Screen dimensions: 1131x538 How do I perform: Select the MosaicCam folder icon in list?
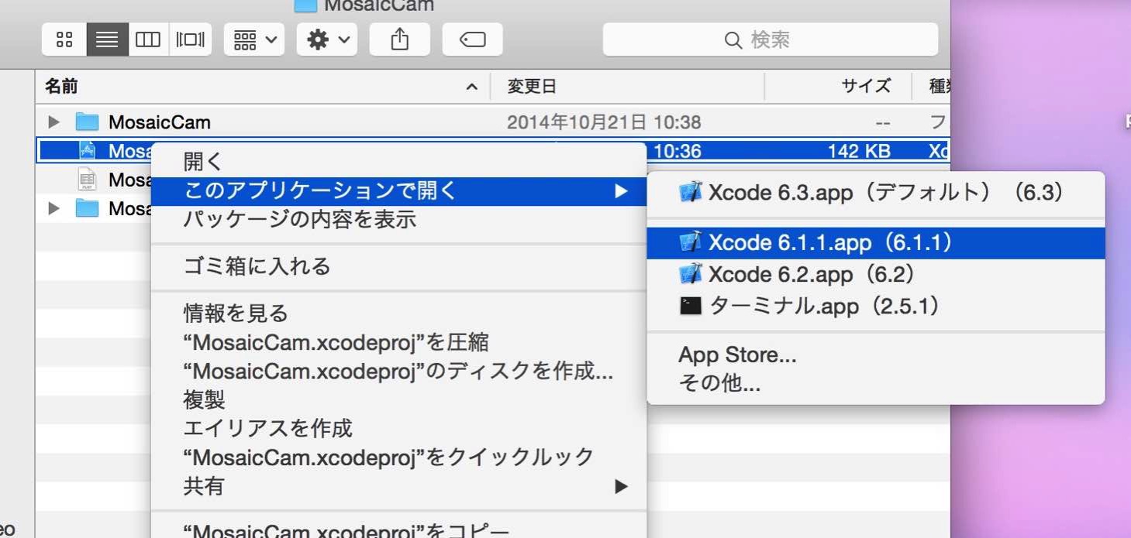click(x=87, y=122)
